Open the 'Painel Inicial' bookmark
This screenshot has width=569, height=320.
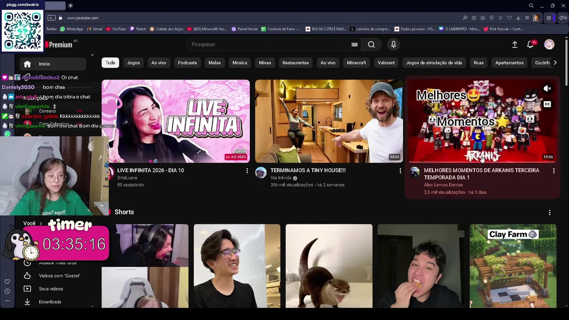[x=244, y=29]
